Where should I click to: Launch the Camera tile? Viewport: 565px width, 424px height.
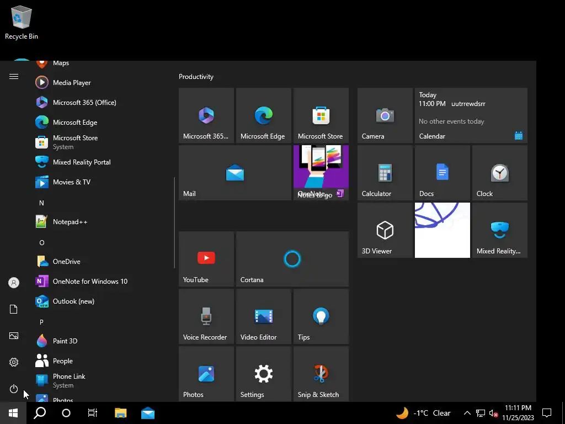(x=385, y=115)
